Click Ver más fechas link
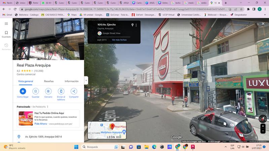The width and height of the screenshot is (269, 151). [x=119, y=40]
